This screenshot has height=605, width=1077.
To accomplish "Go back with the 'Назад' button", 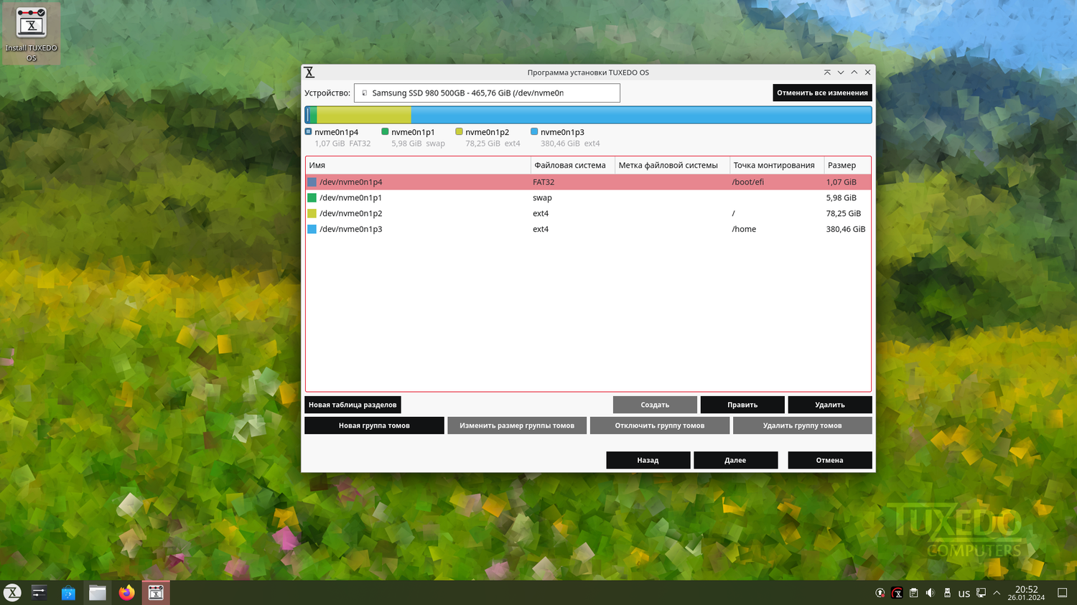I will tap(648, 460).
